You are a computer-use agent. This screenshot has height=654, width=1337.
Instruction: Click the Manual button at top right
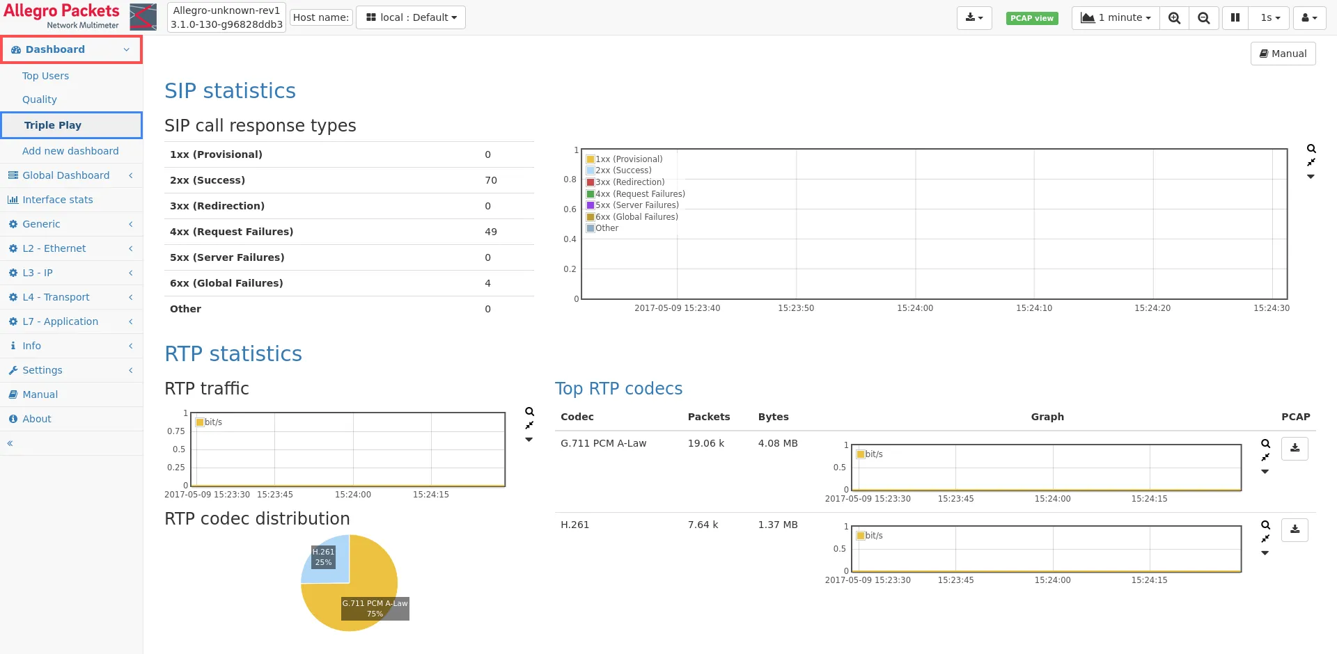(1283, 54)
